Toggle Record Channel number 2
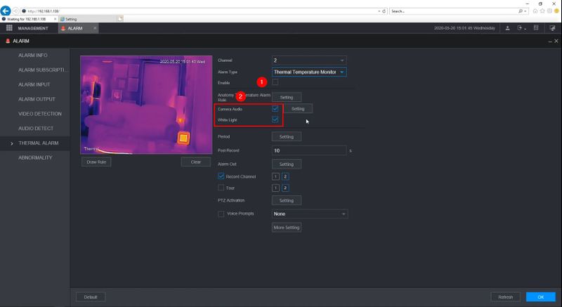Viewport: 562px width, 307px height. click(x=285, y=176)
